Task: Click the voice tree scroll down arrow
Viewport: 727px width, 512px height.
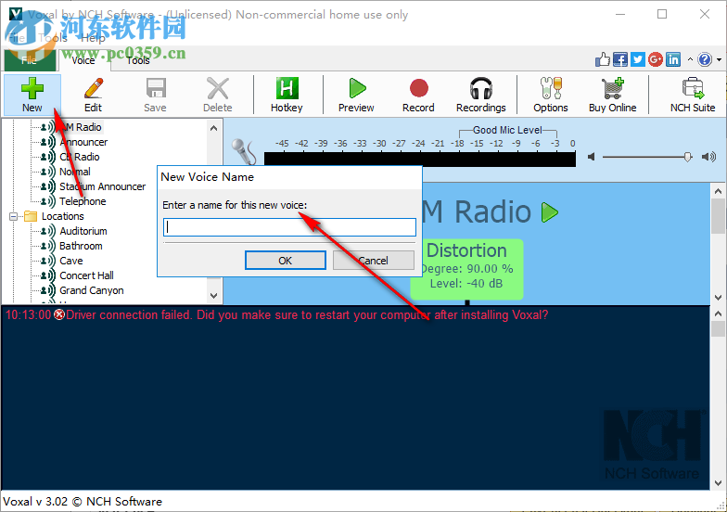Action: 213,295
